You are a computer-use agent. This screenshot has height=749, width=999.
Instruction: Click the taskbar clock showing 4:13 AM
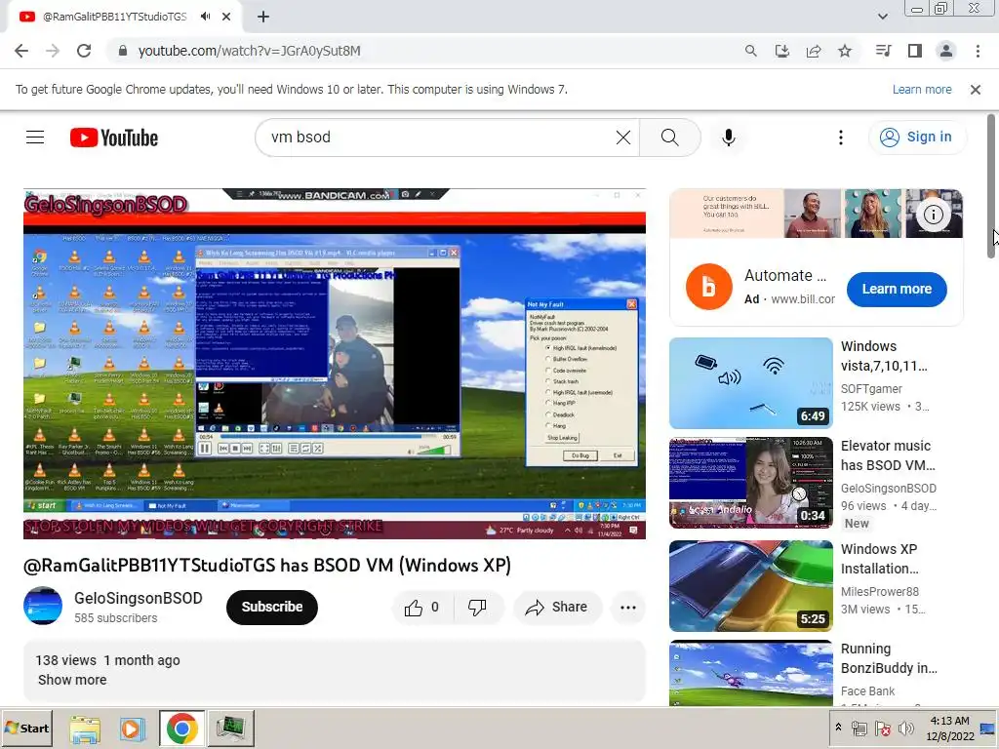tap(950, 728)
